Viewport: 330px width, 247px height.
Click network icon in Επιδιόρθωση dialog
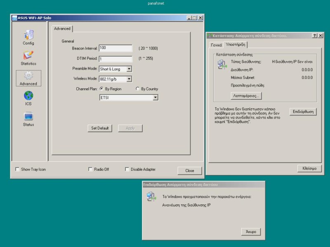(151, 196)
